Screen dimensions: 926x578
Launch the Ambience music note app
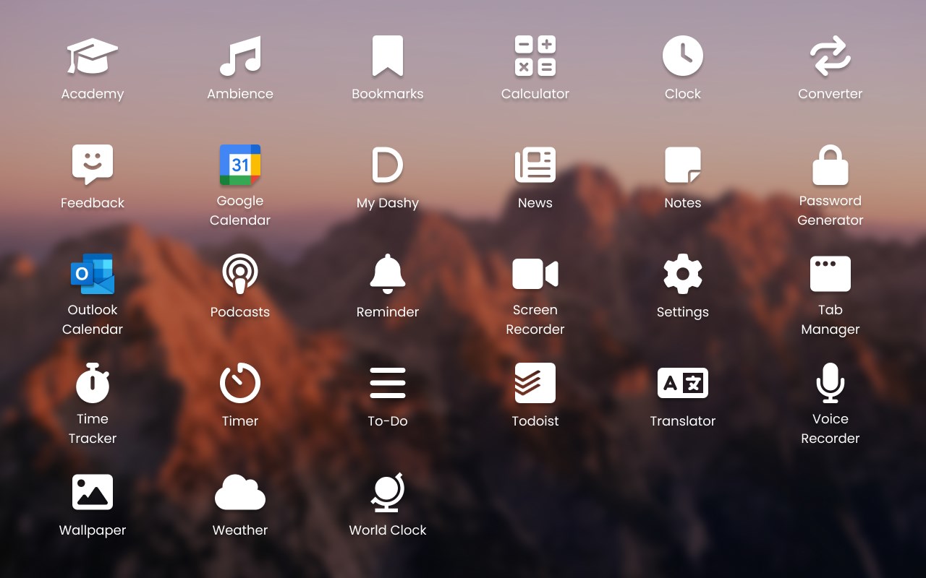pyautogui.click(x=240, y=56)
